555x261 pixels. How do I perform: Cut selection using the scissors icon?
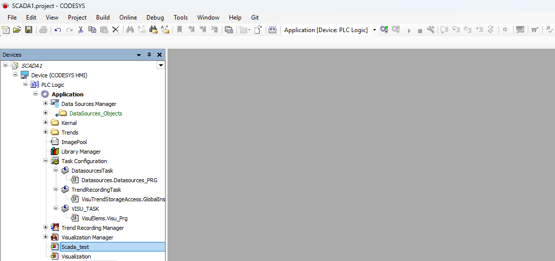(x=81, y=30)
